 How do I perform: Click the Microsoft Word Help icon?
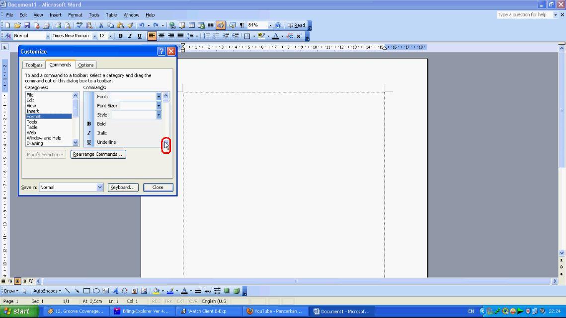click(x=278, y=25)
